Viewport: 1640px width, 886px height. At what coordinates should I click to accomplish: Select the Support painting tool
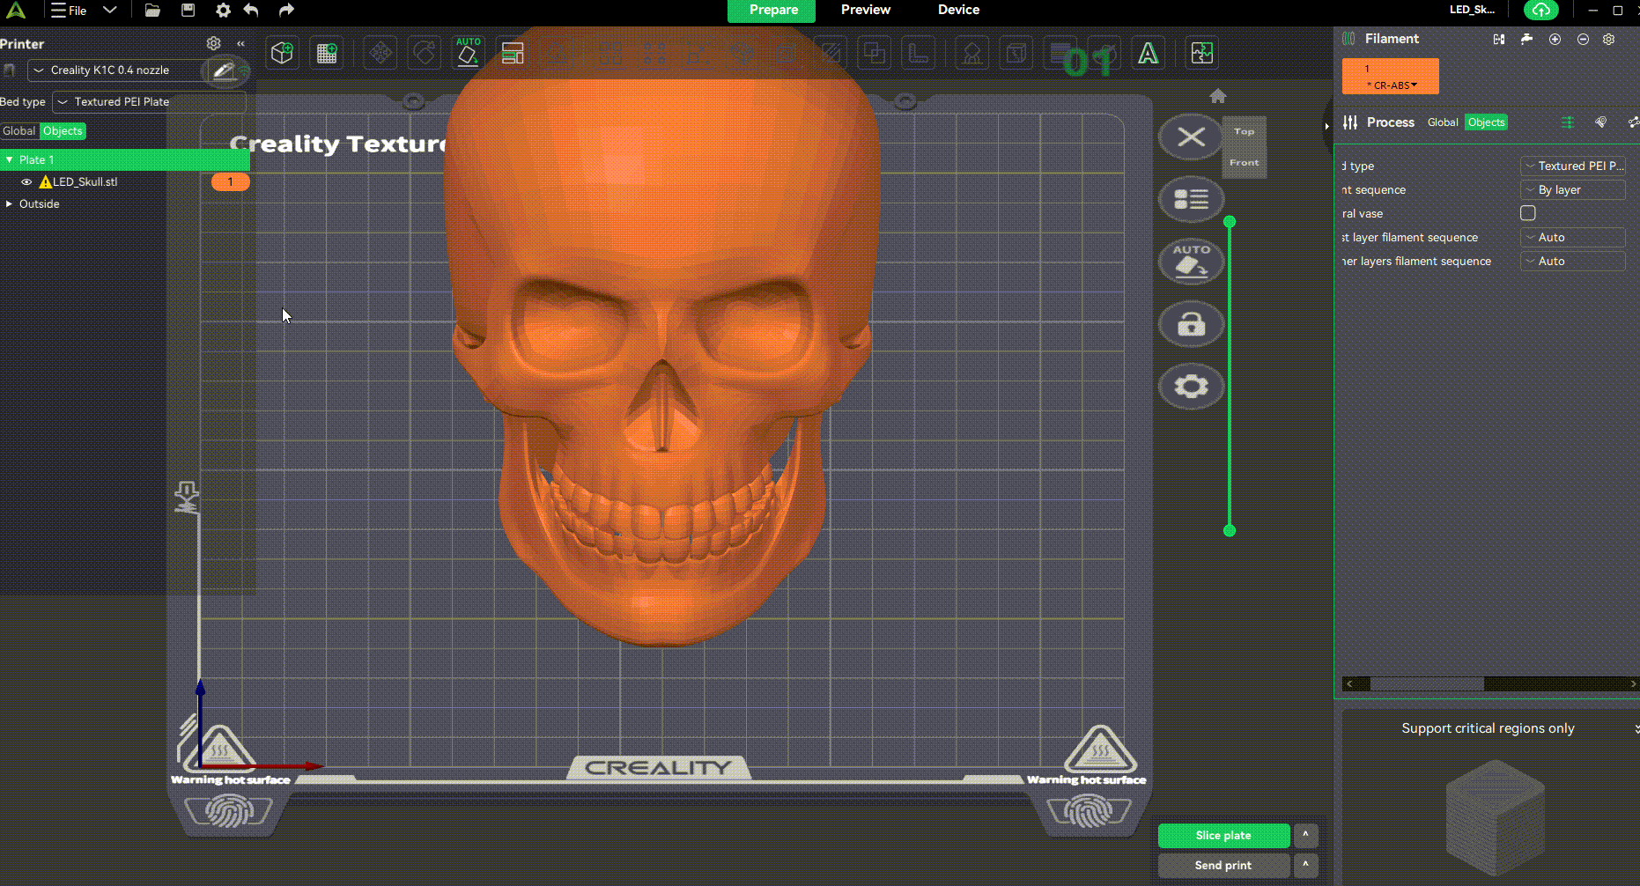pos(972,53)
